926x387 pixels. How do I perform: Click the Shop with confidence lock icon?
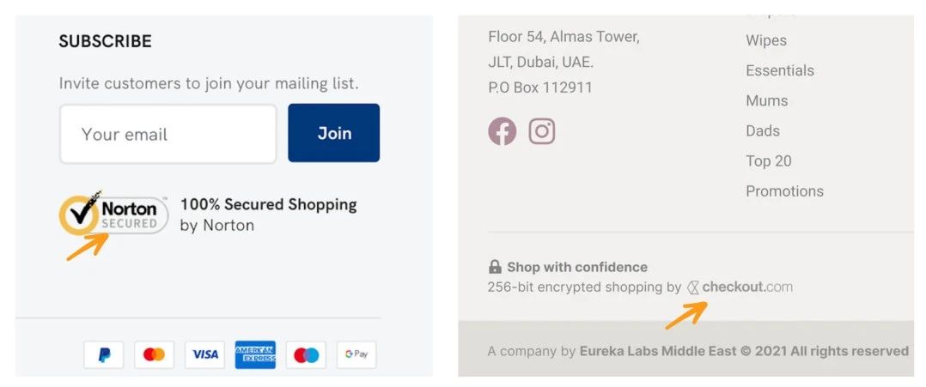[x=495, y=267]
